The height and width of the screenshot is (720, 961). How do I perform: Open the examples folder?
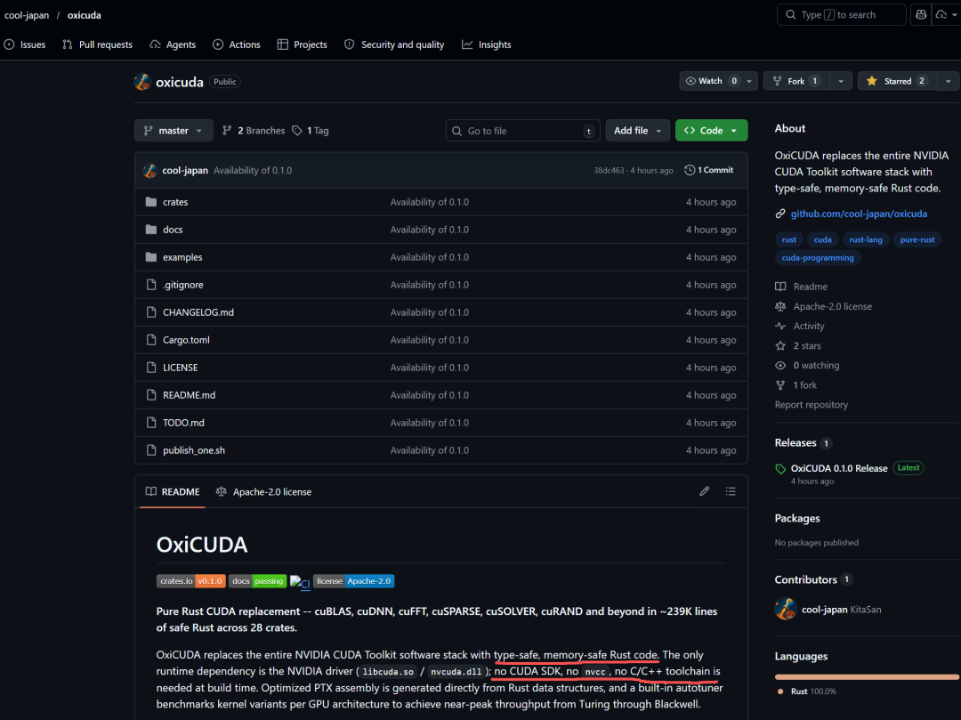(182, 257)
